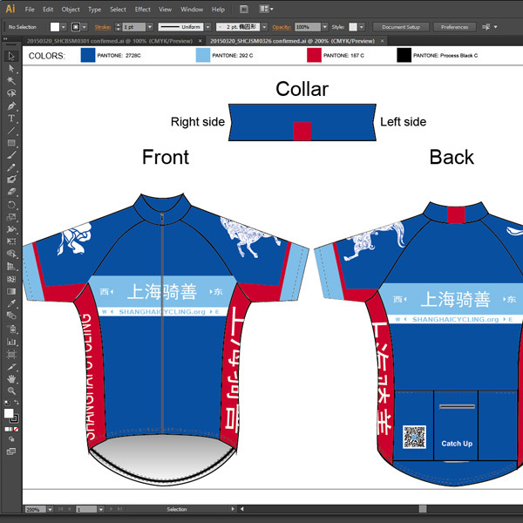Click the stroke weight up-down stepper
Image resolution: width=523 pixels, height=523 pixels.
[118, 27]
